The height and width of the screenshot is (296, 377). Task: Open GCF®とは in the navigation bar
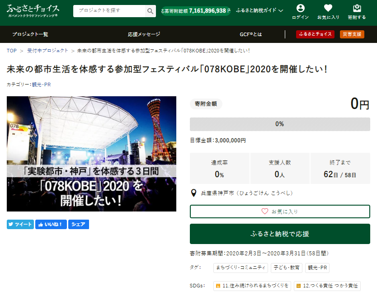(x=251, y=34)
